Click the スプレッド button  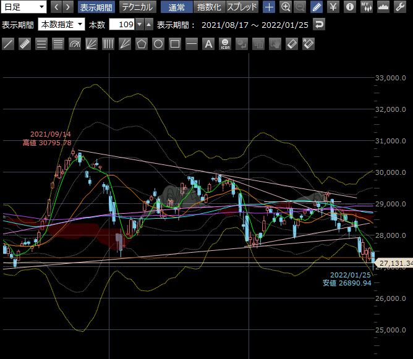pyautogui.click(x=242, y=7)
